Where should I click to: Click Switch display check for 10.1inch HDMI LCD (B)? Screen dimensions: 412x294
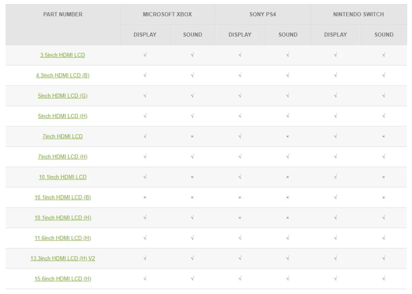pyautogui.click(x=335, y=197)
